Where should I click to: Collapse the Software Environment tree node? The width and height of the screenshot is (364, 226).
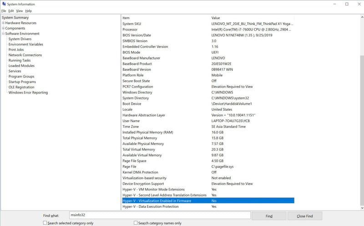3,34
